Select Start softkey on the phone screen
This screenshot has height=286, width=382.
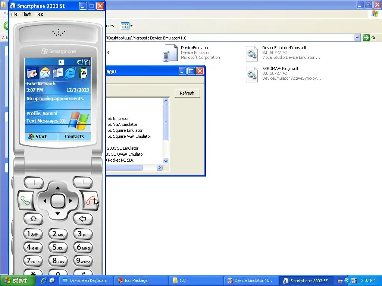(41, 136)
